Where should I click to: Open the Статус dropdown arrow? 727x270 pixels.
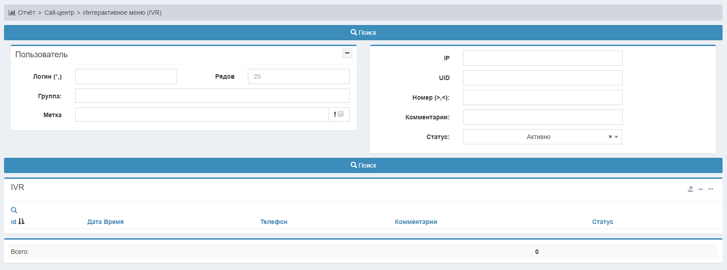(616, 137)
